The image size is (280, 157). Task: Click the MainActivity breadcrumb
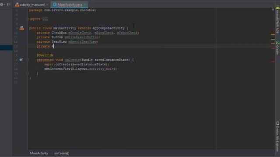[x=39, y=153]
